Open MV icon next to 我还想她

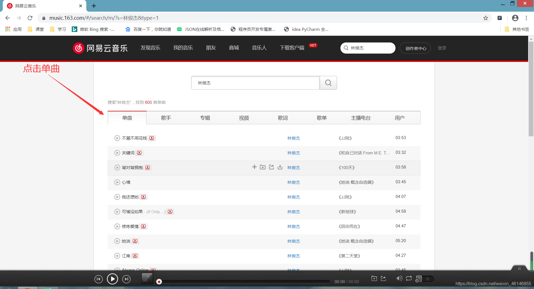[x=144, y=197]
